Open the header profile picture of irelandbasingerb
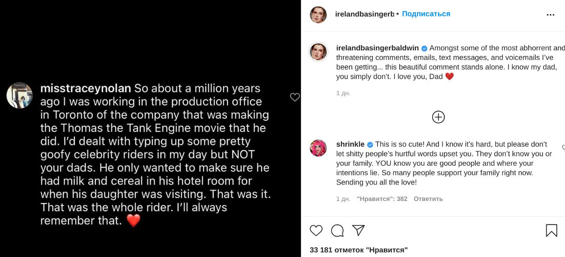 (x=318, y=15)
